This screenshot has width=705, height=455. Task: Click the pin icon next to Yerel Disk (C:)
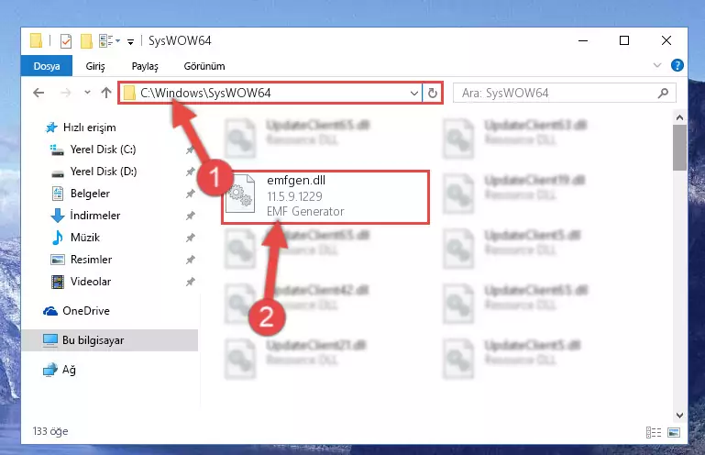tap(191, 150)
